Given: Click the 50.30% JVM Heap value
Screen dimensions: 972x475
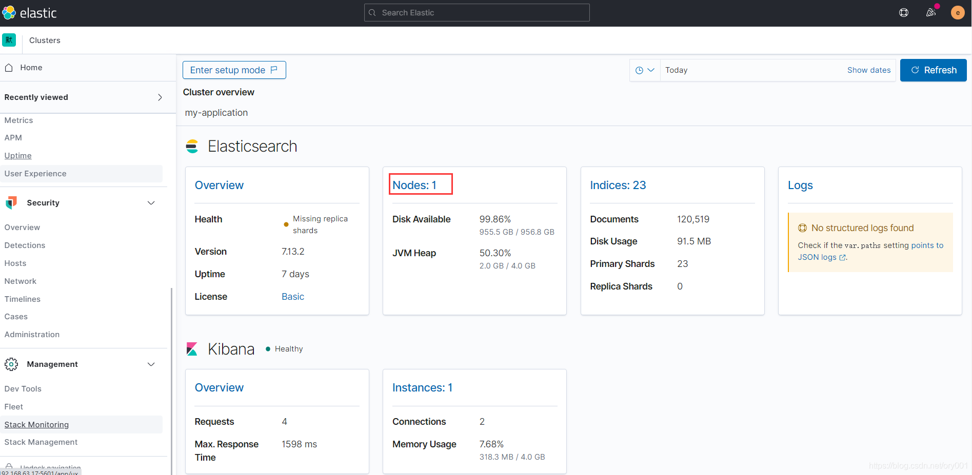Looking at the screenshot, I should [495, 253].
